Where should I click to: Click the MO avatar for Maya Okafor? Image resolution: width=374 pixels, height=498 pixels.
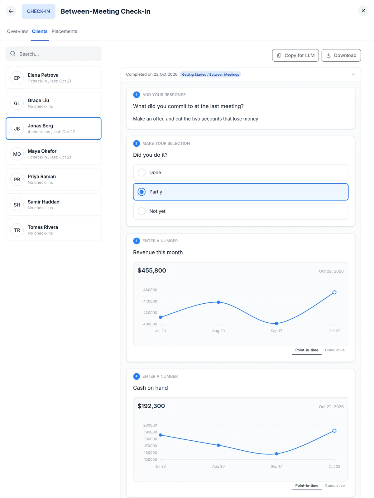17,154
